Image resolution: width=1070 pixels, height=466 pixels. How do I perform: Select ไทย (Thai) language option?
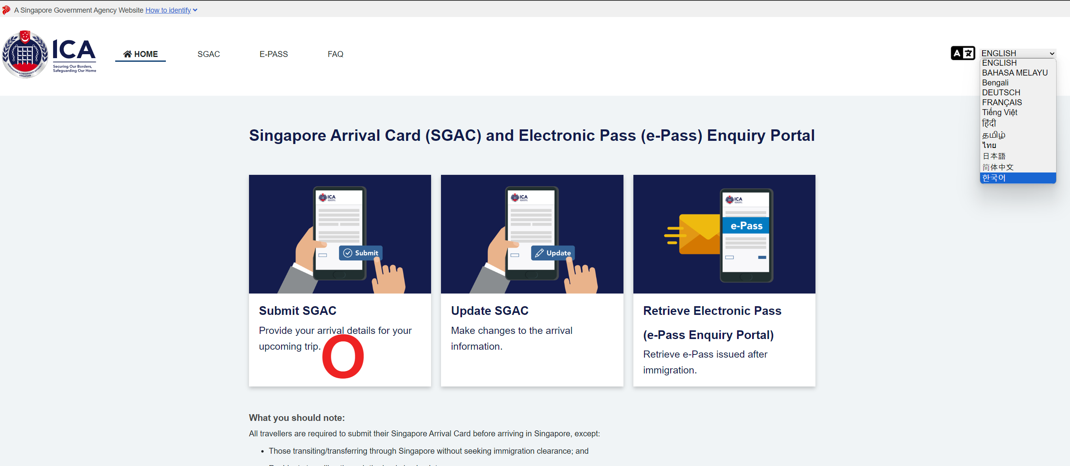[x=1018, y=146]
